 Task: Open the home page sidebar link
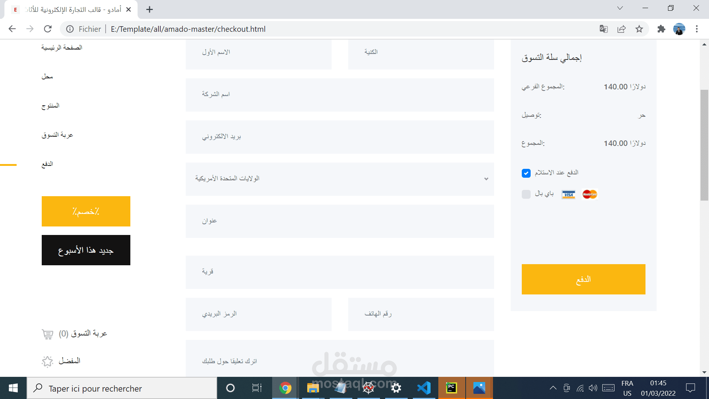[x=62, y=47]
